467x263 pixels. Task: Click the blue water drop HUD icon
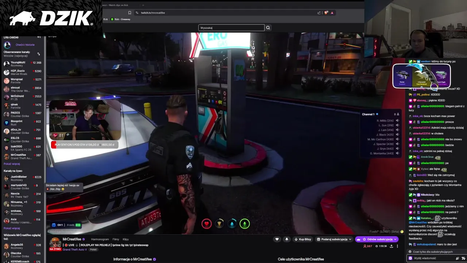tap(232, 224)
